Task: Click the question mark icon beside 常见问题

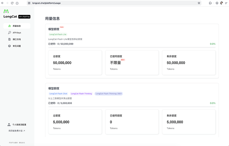Action: coord(10,46)
